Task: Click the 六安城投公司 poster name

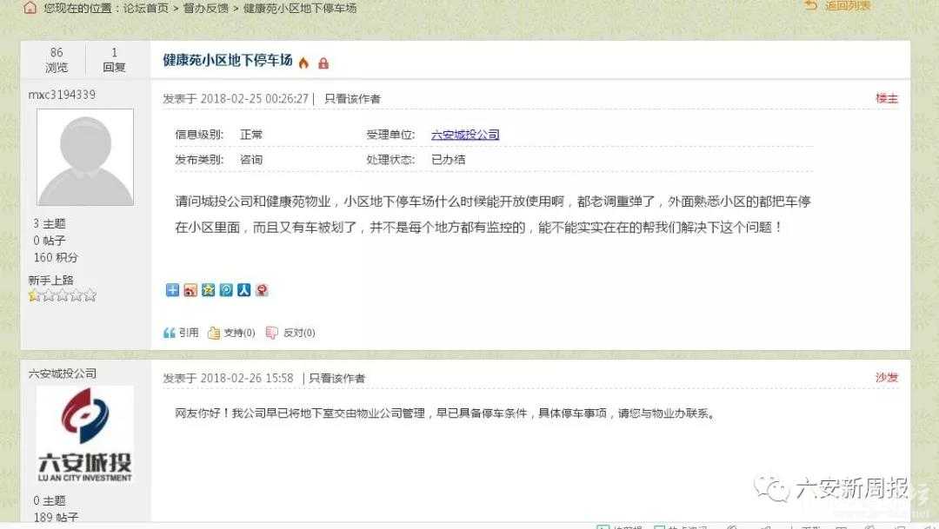Action: coord(63,374)
